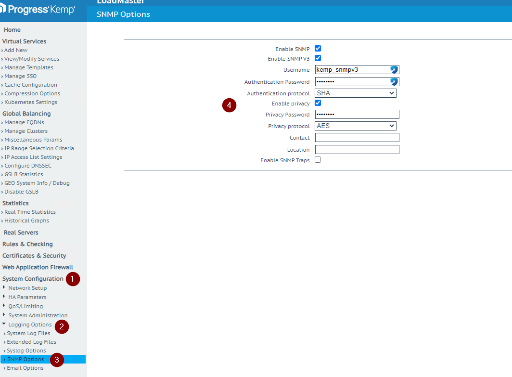Open the Statistics section

[15, 203]
